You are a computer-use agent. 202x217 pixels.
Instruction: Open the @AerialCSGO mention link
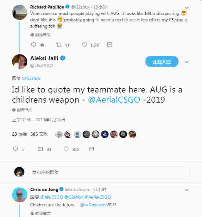click(114, 100)
